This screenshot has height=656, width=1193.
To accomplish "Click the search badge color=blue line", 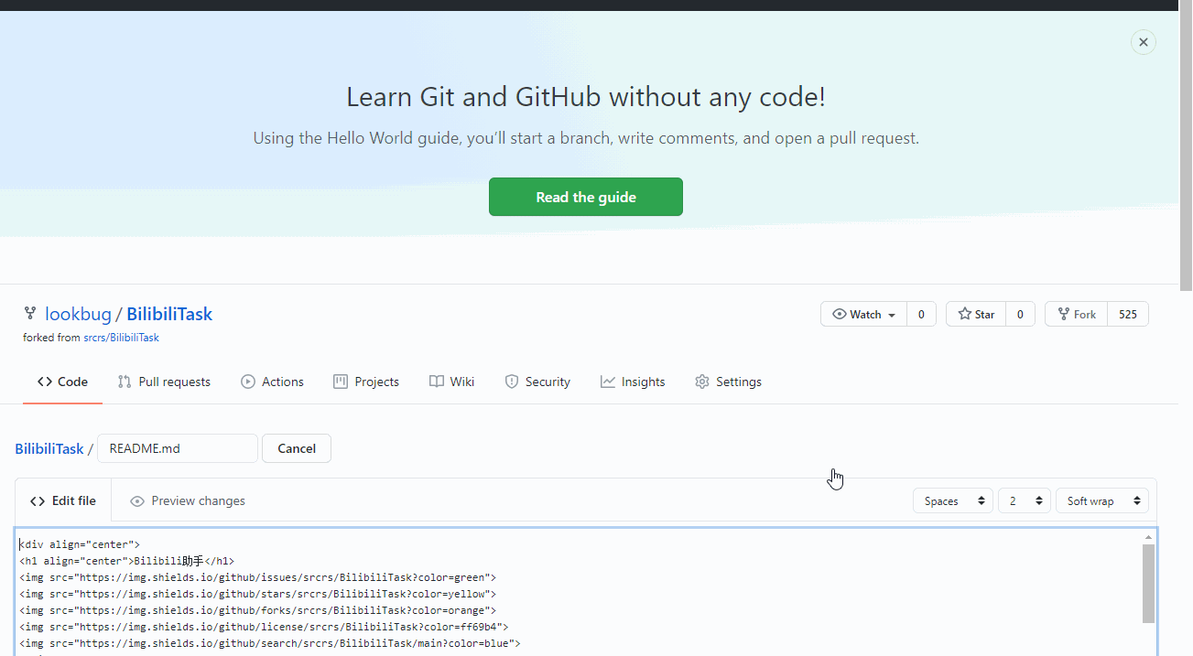I will coord(269,643).
